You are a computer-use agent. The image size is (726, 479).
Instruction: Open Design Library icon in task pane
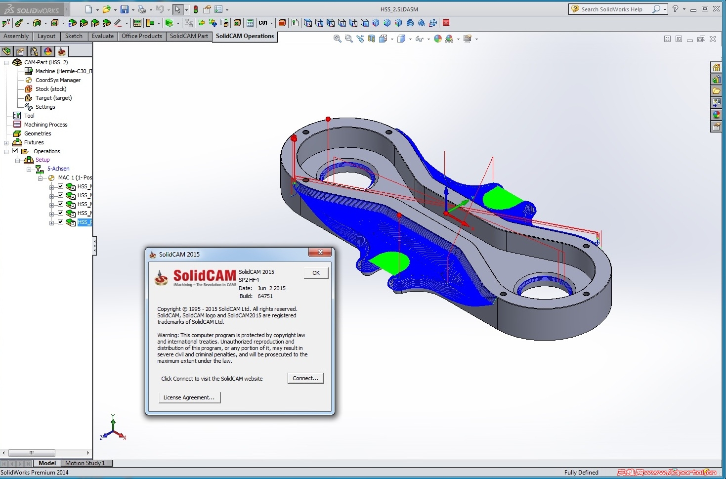[716, 79]
